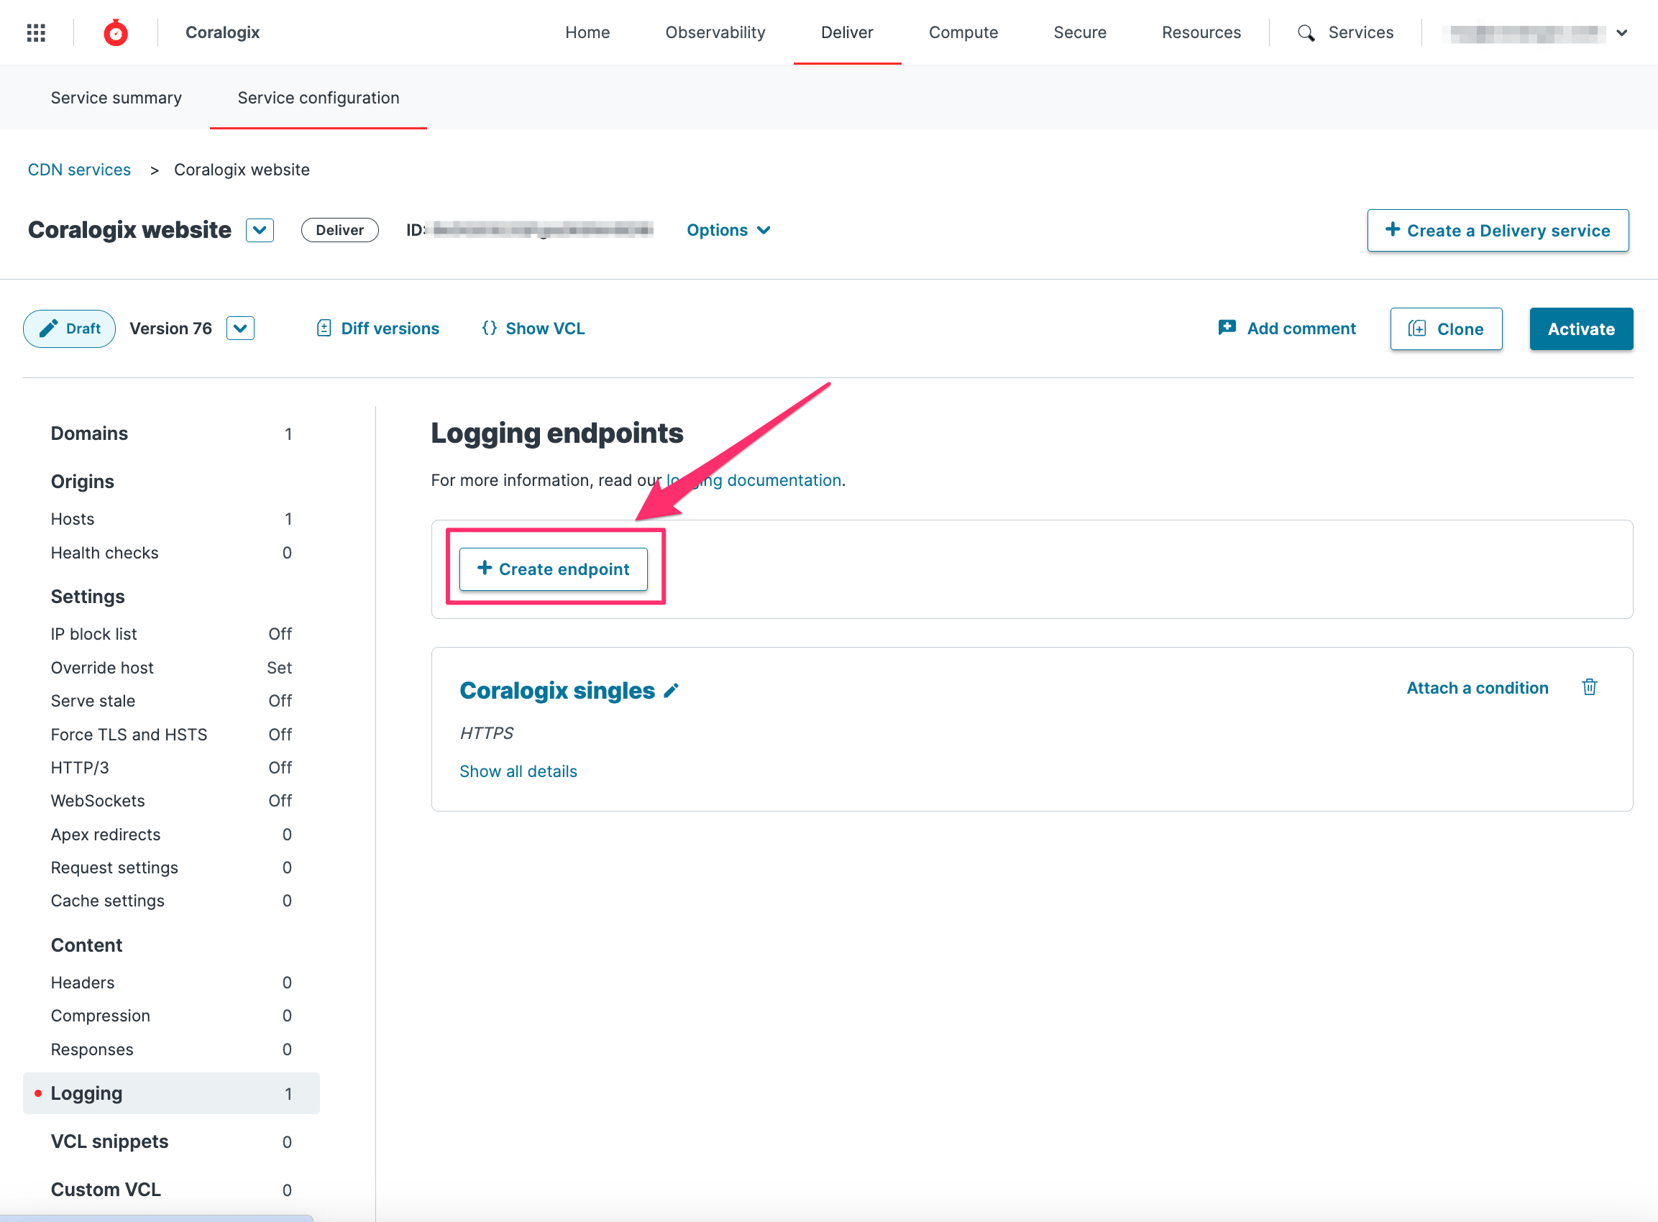Click the Create endpoint button
This screenshot has width=1658, height=1222.
[x=554, y=569]
